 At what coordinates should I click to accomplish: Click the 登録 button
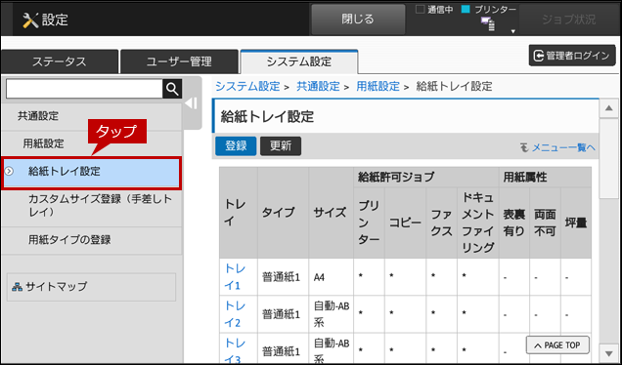pos(236,146)
